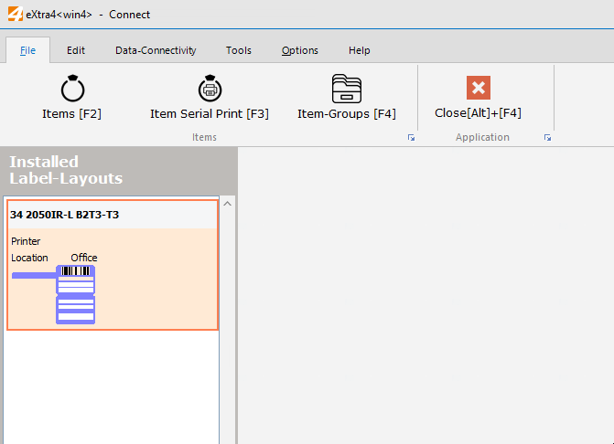This screenshot has height=444, width=614.
Task: Expand the Items ribbon group launcher
Action: (411, 138)
